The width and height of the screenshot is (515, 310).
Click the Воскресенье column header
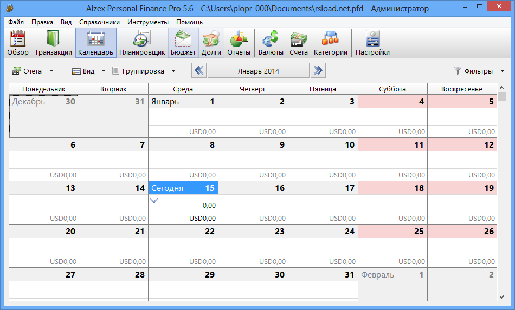462,89
